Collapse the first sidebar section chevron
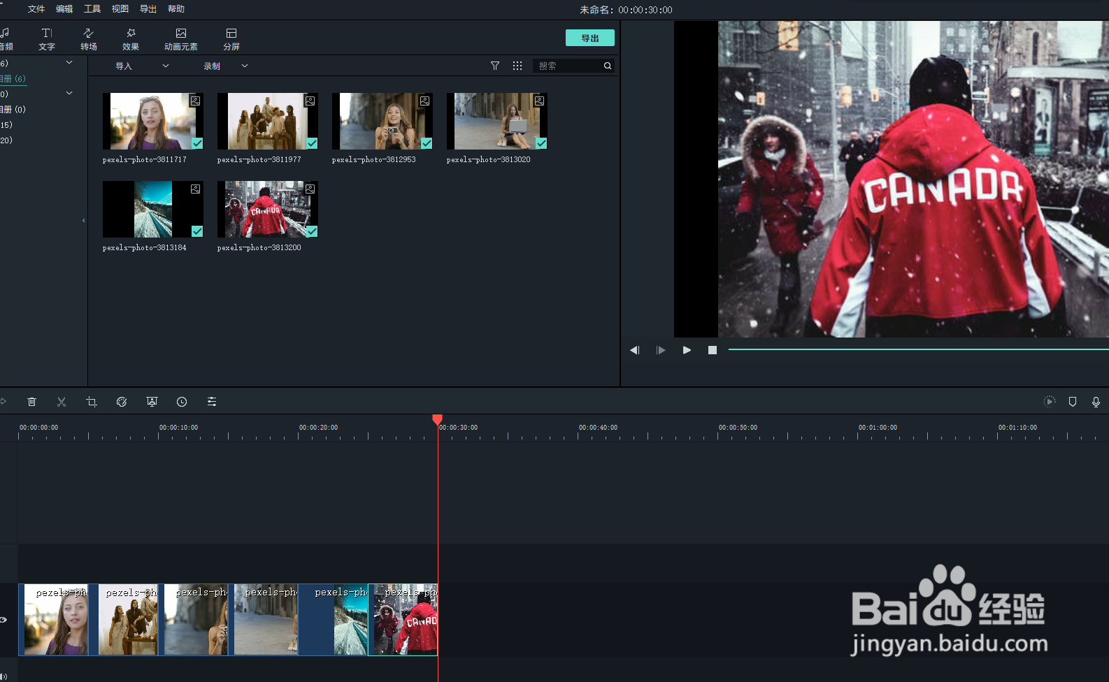 (69, 63)
